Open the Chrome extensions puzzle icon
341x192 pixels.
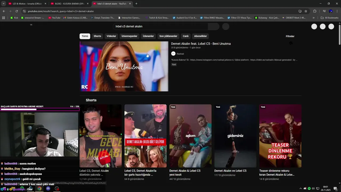pos(315,11)
